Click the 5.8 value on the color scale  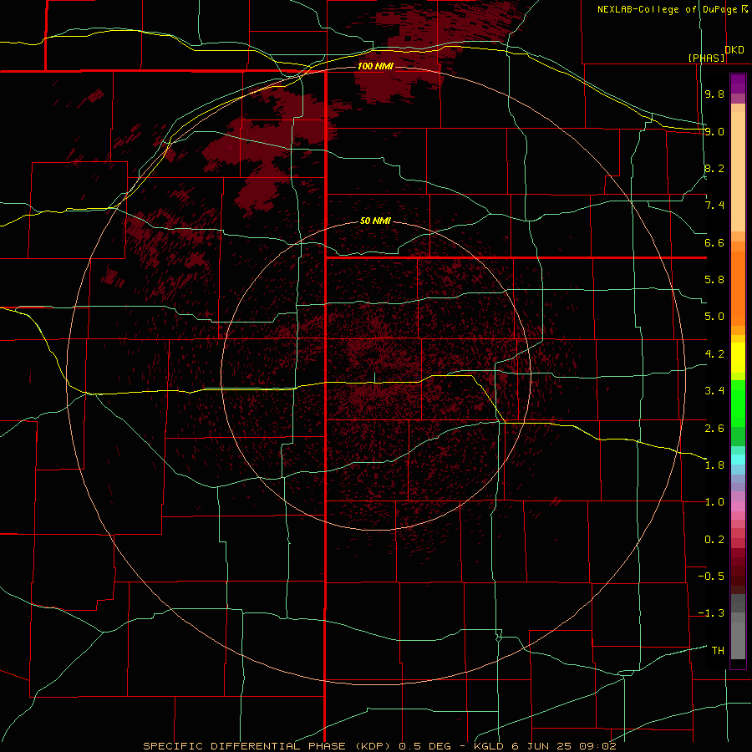[714, 280]
